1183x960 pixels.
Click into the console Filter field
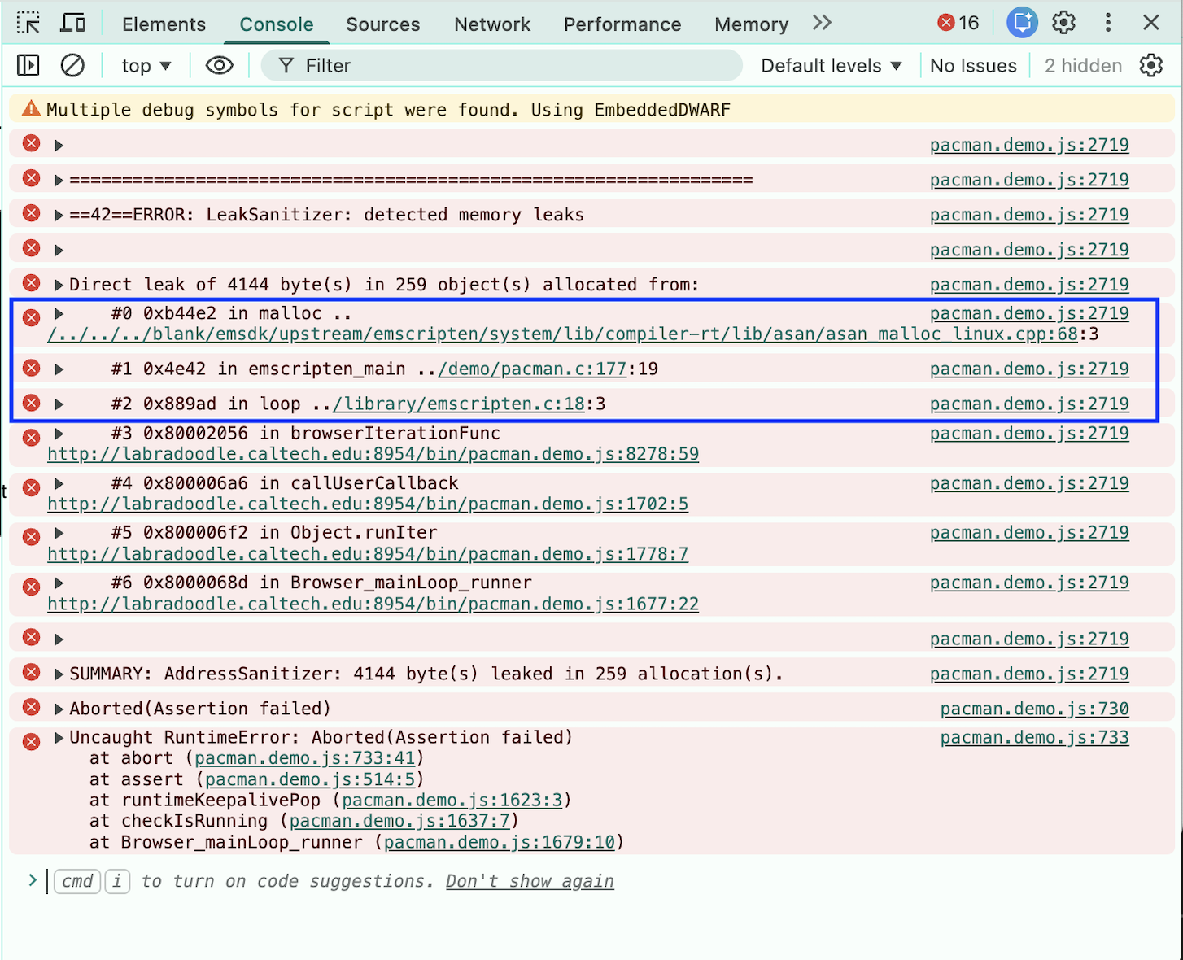[504, 66]
